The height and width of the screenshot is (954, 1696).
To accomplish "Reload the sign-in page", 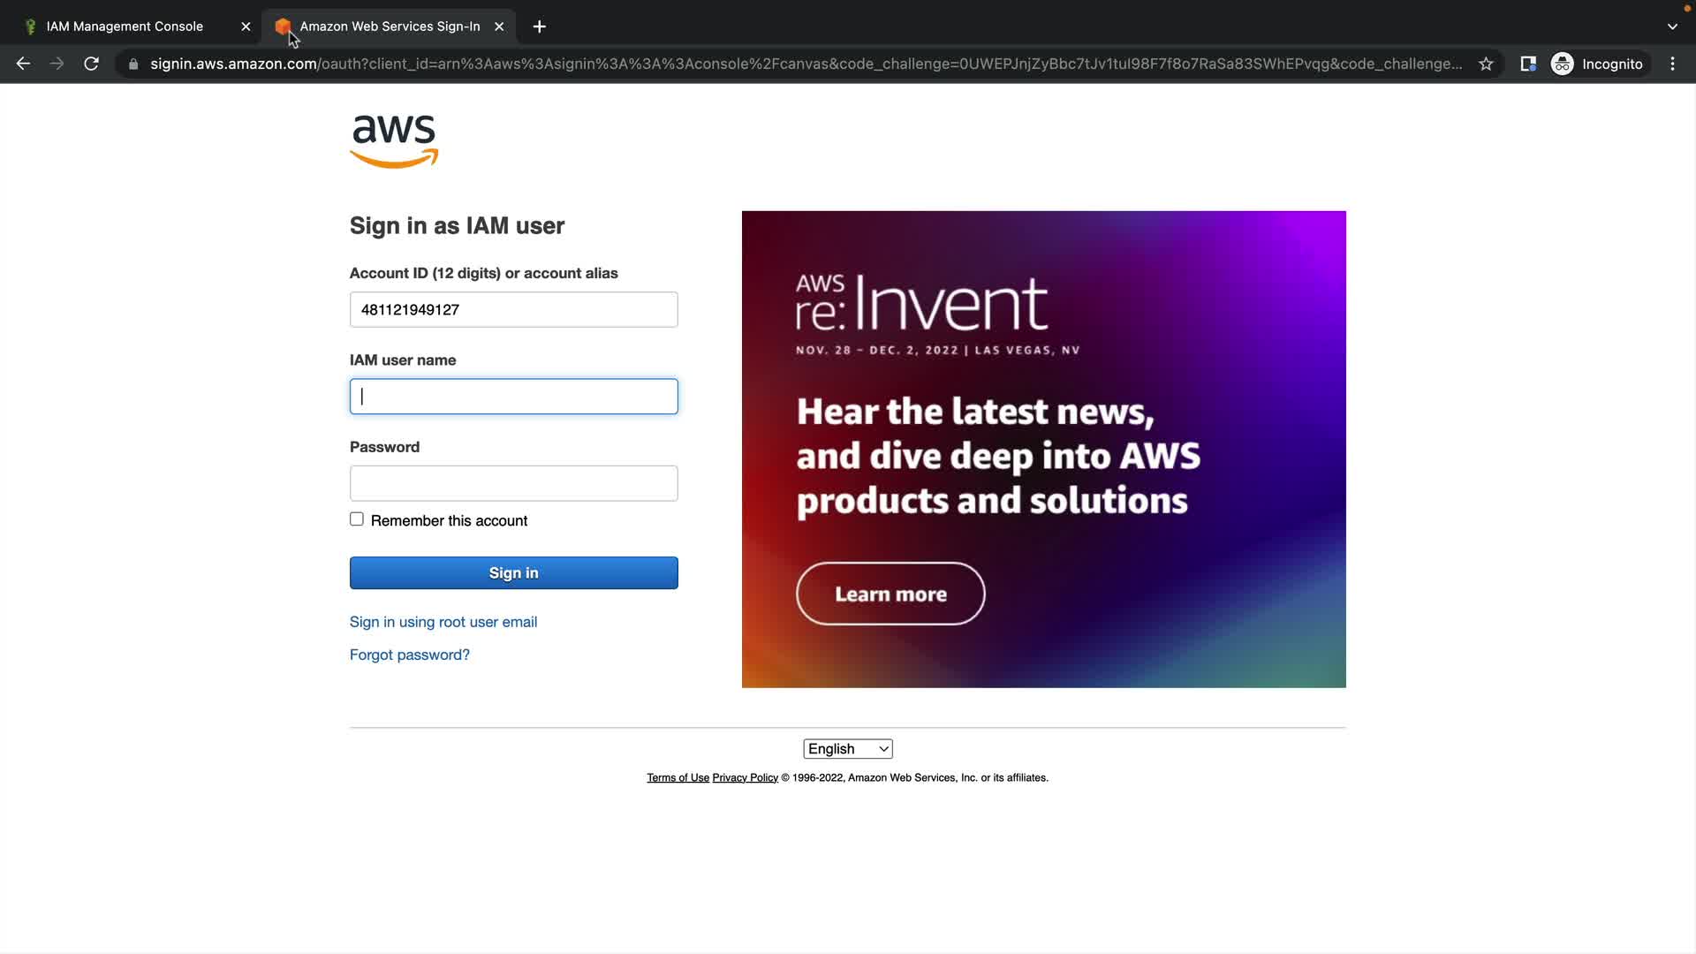I will pos(91,64).
